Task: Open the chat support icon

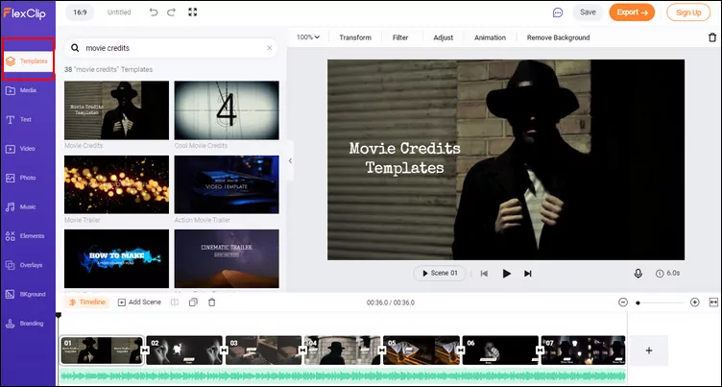Action: pyautogui.click(x=558, y=12)
